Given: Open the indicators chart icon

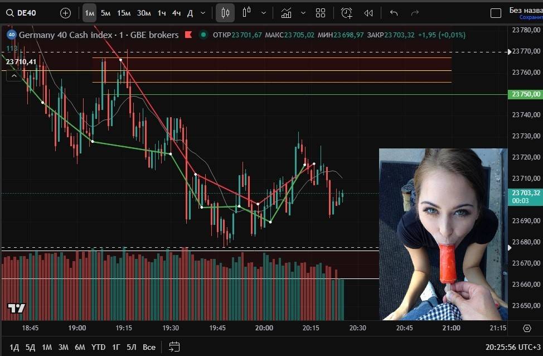Looking at the screenshot, I should tap(286, 13).
